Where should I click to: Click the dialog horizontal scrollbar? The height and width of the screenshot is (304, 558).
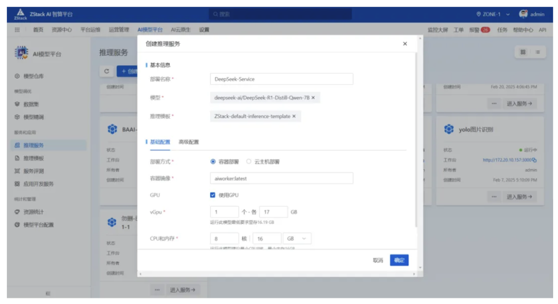click(278, 274)
